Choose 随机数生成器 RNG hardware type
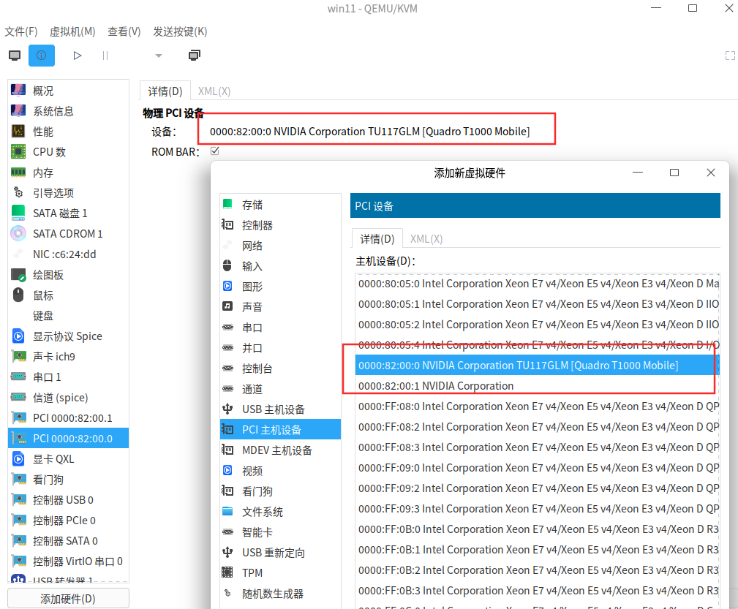This screenshot has width=738, height=609. [281, 594]
